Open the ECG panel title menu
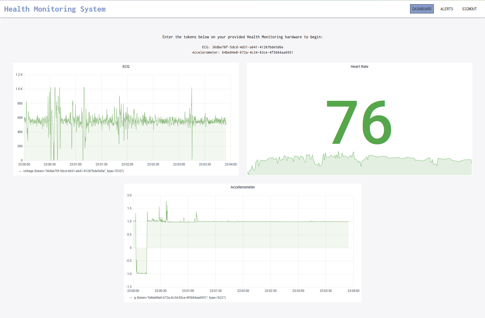This screenshot has width=485, height=318. 126,67
